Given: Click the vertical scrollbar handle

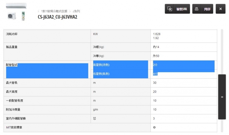Looking at the screenshot, I should pos(222,97).
